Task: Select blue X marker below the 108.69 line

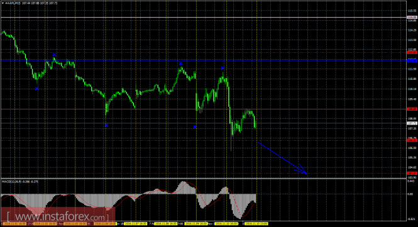Action: click(x=106, y=125)
